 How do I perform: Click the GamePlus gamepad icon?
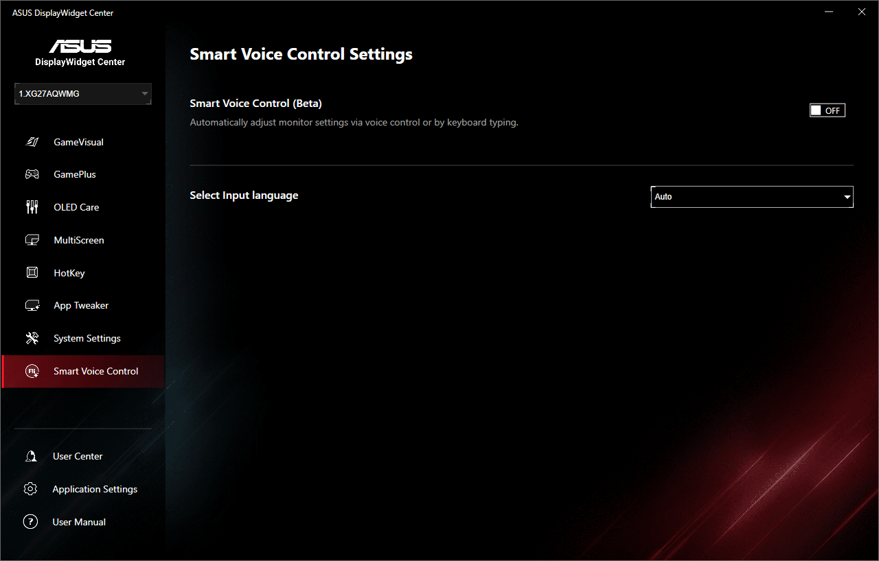(32, 174)
